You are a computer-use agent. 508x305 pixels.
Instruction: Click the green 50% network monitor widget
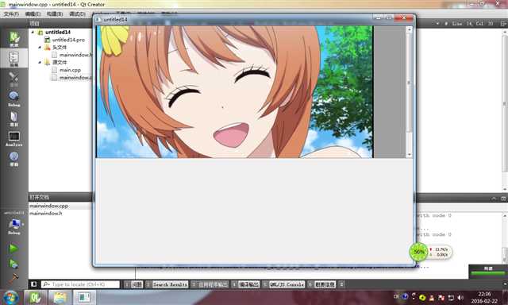pyautogui.click(x=418, y=252)
